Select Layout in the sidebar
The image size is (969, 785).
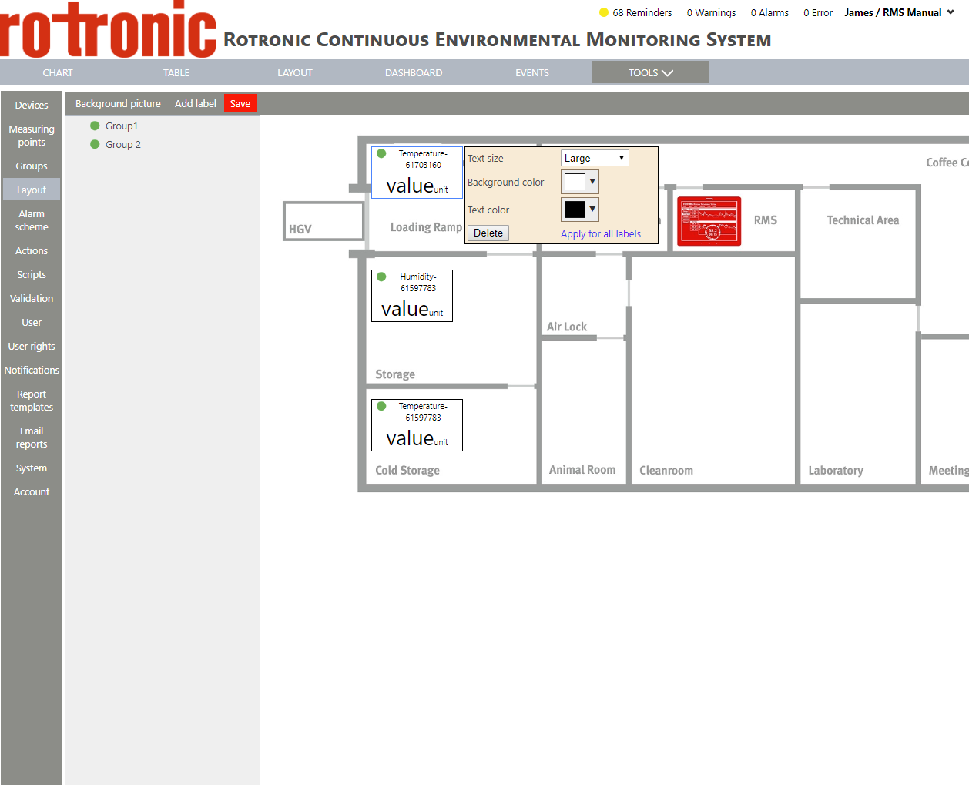[32, 190]
